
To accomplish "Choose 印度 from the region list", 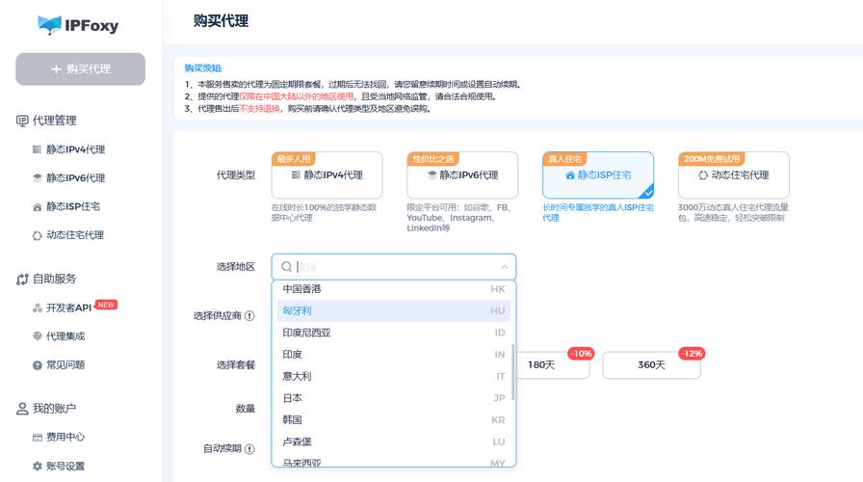I will click(394, 354).
